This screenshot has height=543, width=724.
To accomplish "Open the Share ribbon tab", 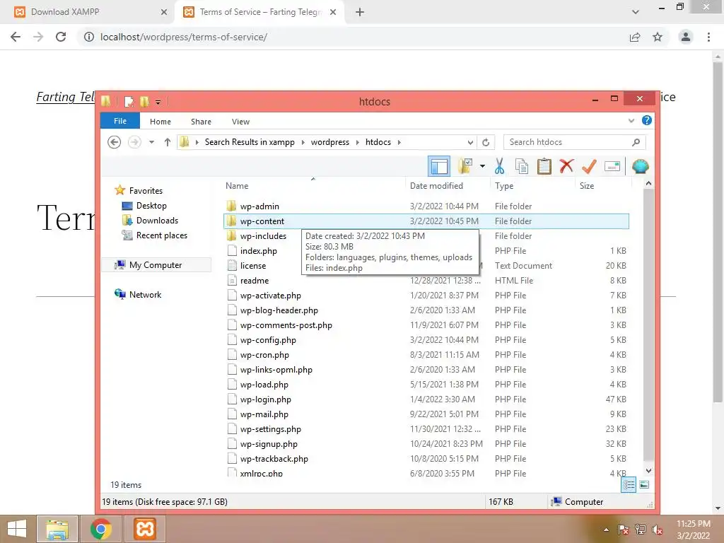I will [x=201, y=122].
